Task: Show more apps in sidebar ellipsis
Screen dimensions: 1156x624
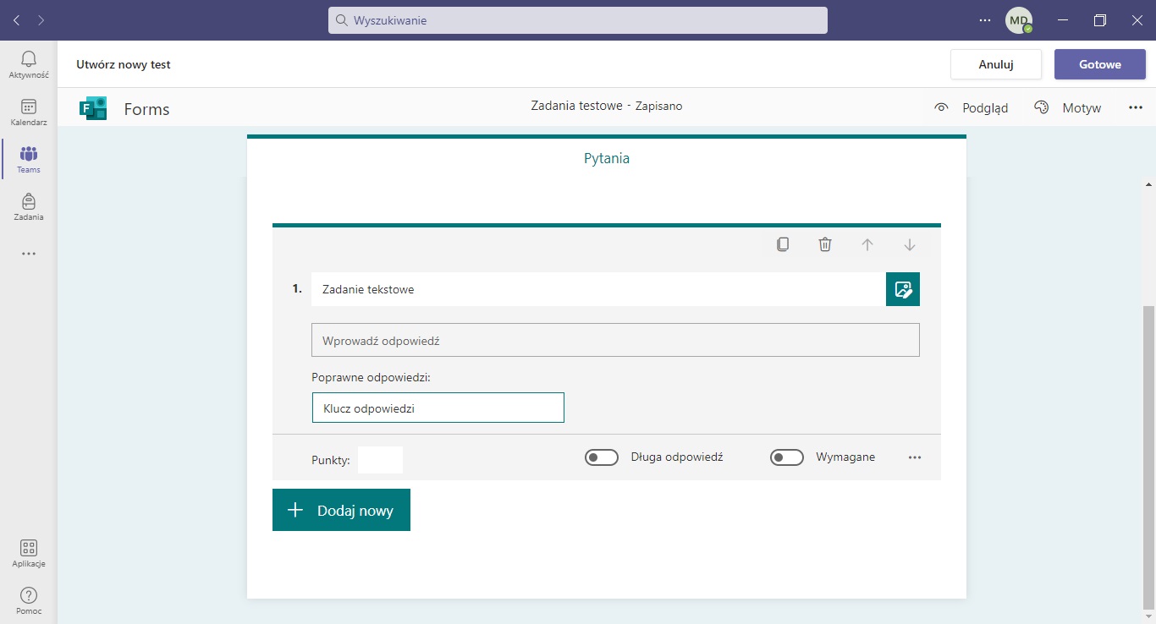Action: [x=29, y=254]
